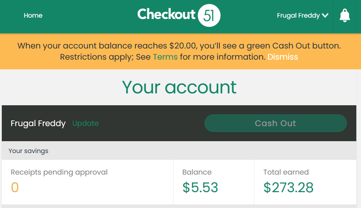This screenshot has height=208, width=361.
Task: Select the Receipts pending approval label
Action: tap(59, 172)
